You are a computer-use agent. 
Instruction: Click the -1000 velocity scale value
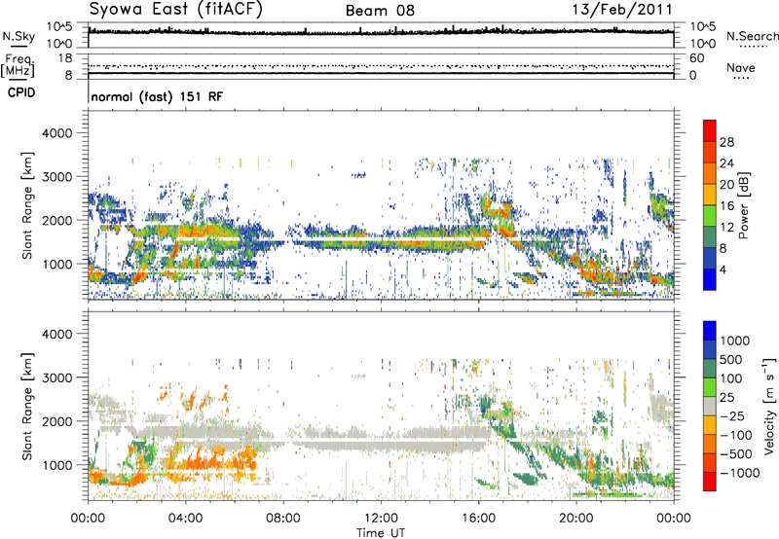point(739,473)
